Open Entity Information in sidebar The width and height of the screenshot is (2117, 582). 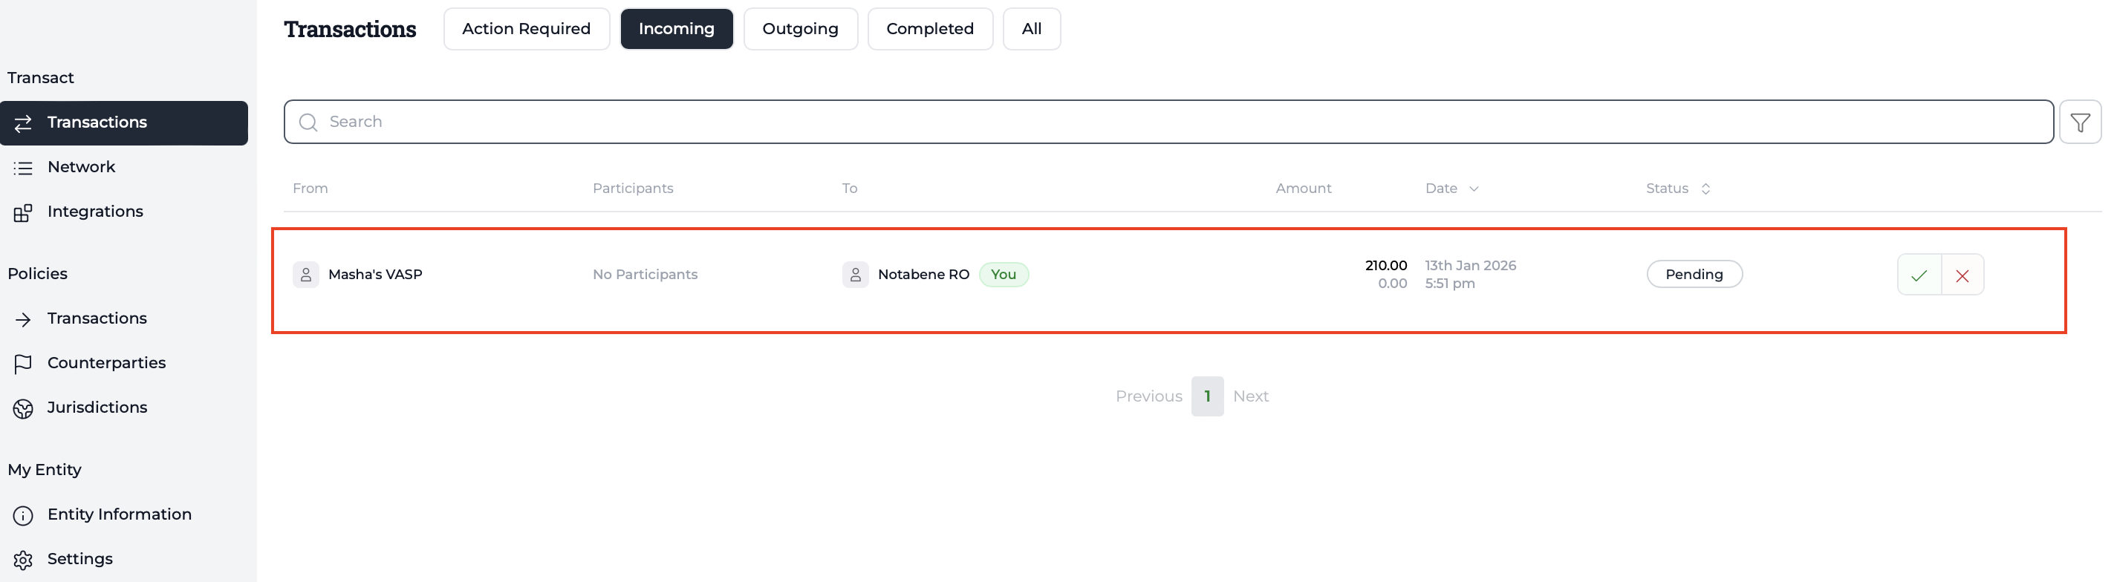(x=124, y=514)
